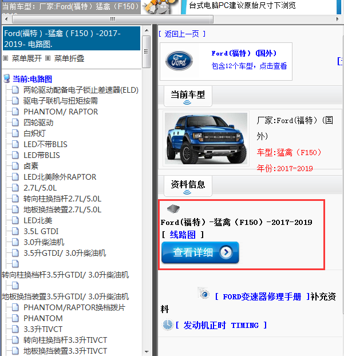
Task: Click the 菜单折叠 collapse-all icon
Action: pos(48,58)
